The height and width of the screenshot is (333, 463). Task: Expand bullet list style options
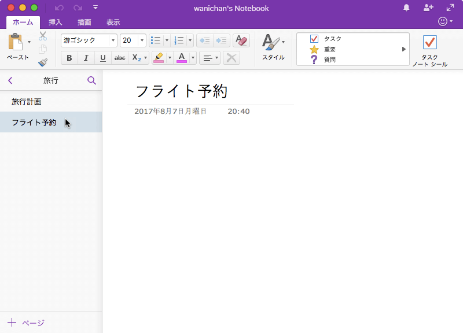(167, 40)
